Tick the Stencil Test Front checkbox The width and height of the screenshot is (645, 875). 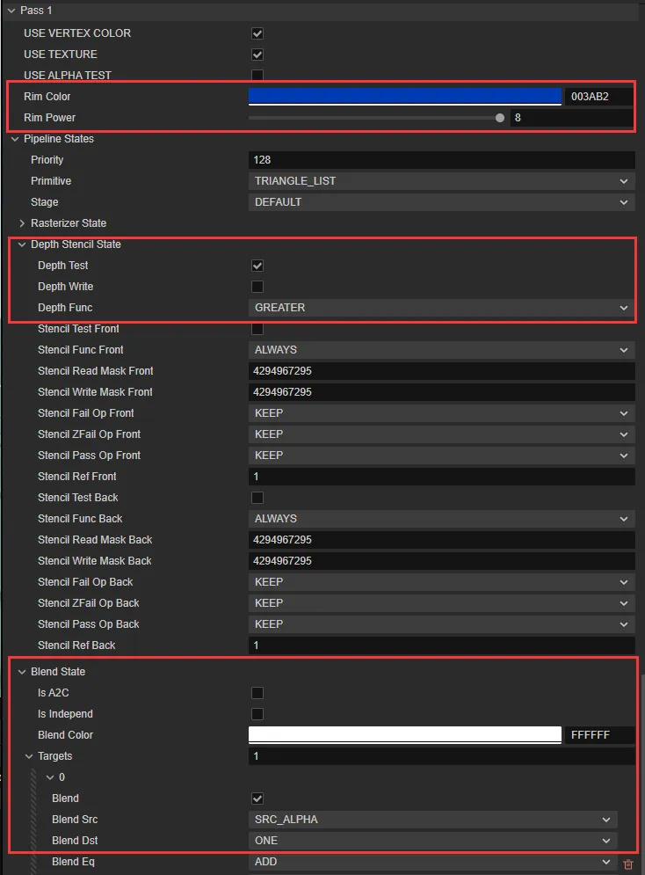[x=257, y=329]
